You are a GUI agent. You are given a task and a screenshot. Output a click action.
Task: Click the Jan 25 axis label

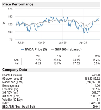(x=63, y=43)
